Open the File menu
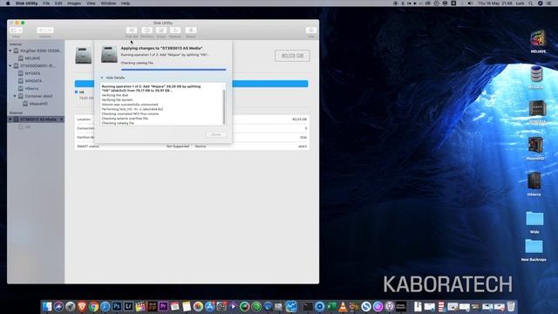The image size is (558, 314). (46, 3)
